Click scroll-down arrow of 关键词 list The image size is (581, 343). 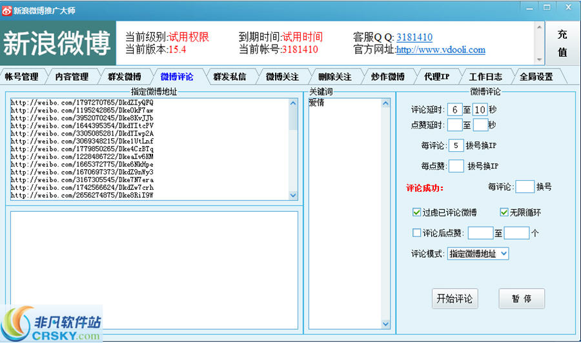tap(386, 324)
